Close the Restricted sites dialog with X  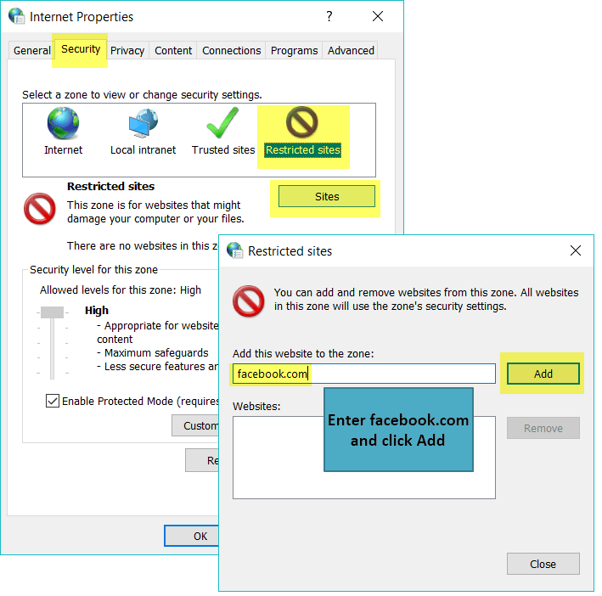pyautogui.click(x=575, y=250)
